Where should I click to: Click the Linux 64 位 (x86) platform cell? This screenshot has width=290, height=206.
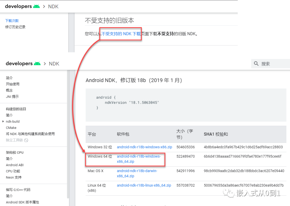pos(97,188)
